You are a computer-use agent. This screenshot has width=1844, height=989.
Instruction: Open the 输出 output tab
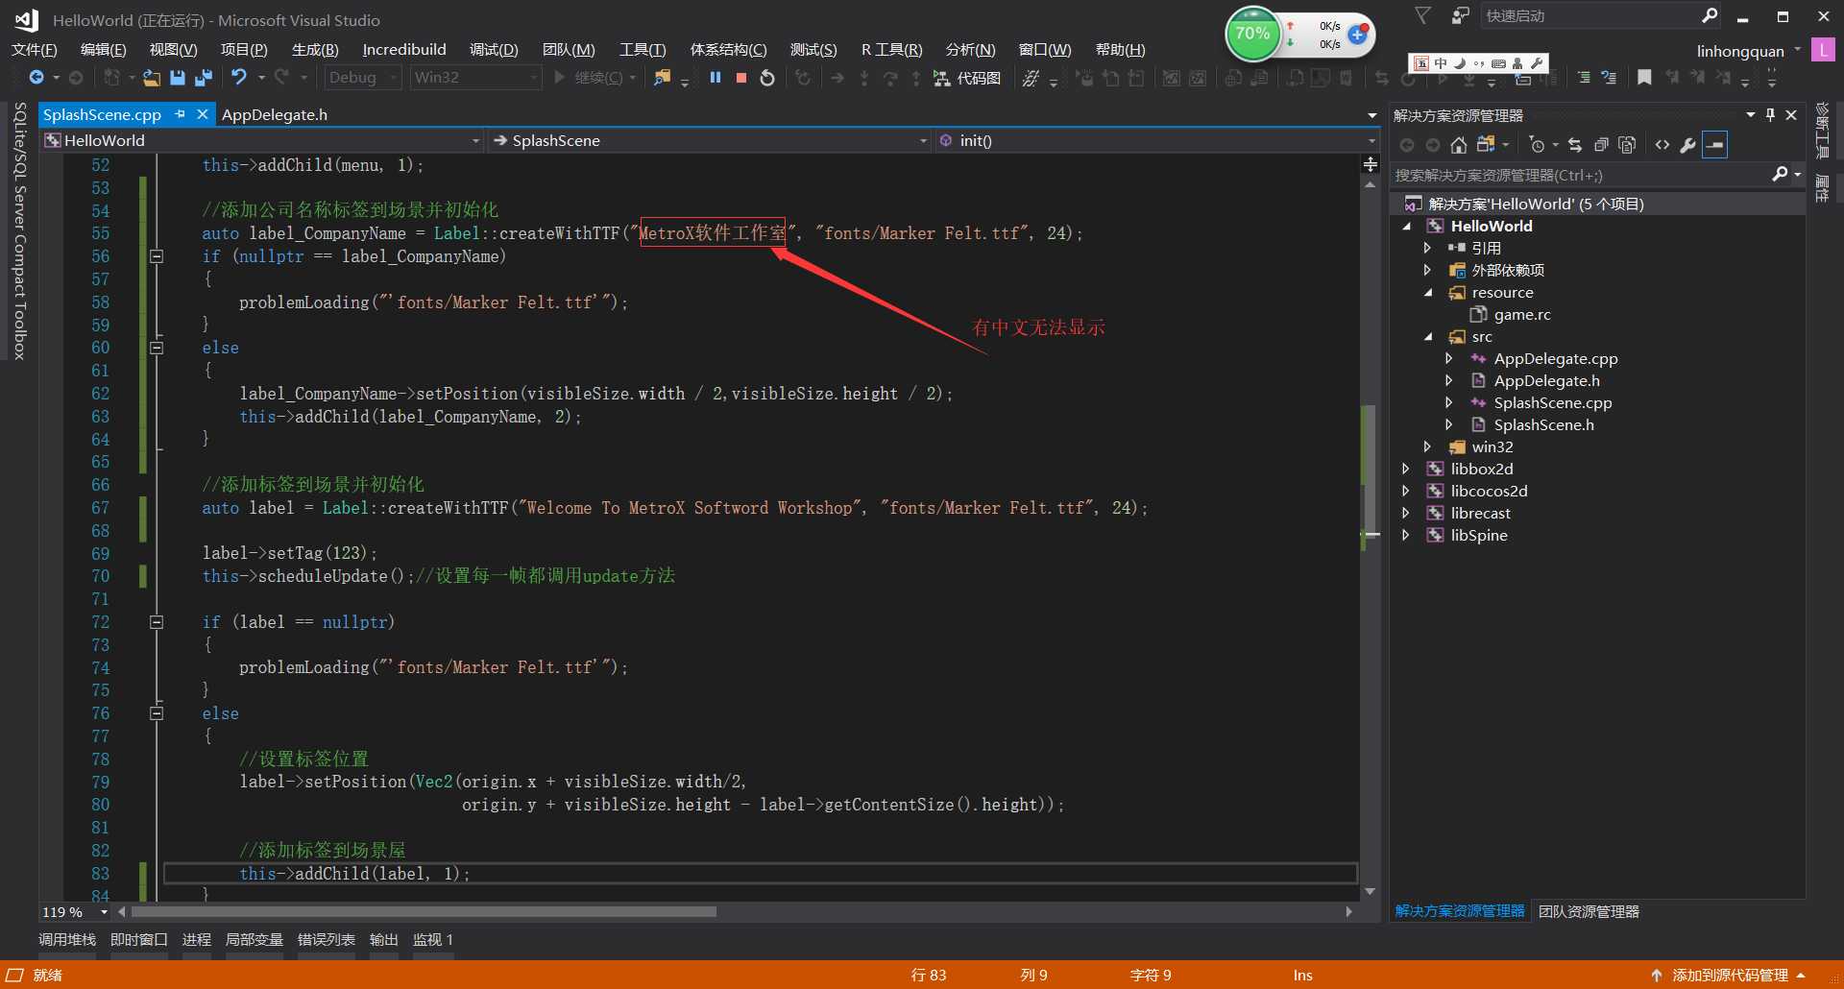[384, 940]
